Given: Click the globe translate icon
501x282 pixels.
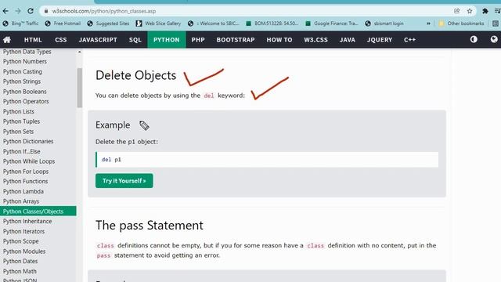Looking at the screenshot, I should pos(494,39).
